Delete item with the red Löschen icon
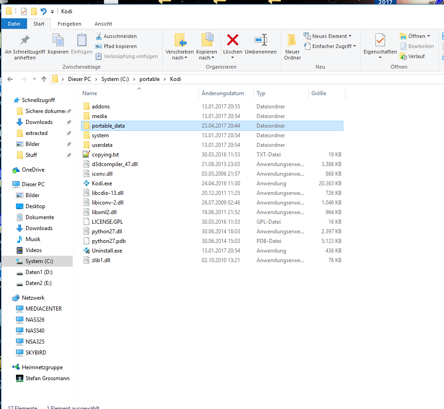 232,40
